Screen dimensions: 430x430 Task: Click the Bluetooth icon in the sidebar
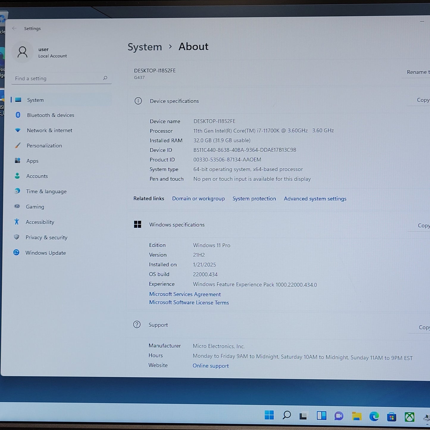pyautogui.click(x=18, y=115)
